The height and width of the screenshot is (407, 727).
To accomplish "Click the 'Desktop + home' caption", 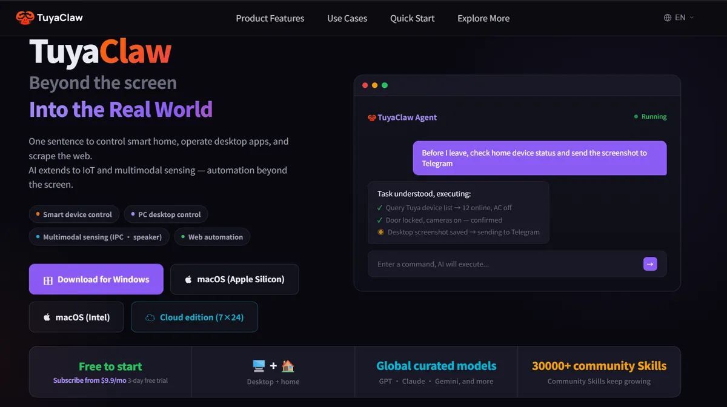I will point(273,382).
